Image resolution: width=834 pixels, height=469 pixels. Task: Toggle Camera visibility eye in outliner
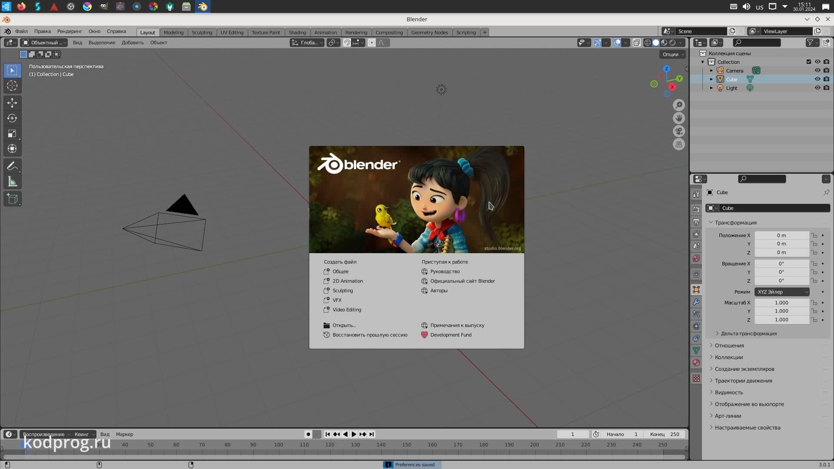[x=817, y=70]
